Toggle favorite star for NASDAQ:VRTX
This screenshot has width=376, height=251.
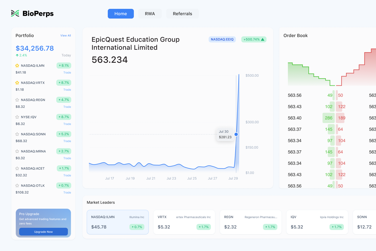17,83
